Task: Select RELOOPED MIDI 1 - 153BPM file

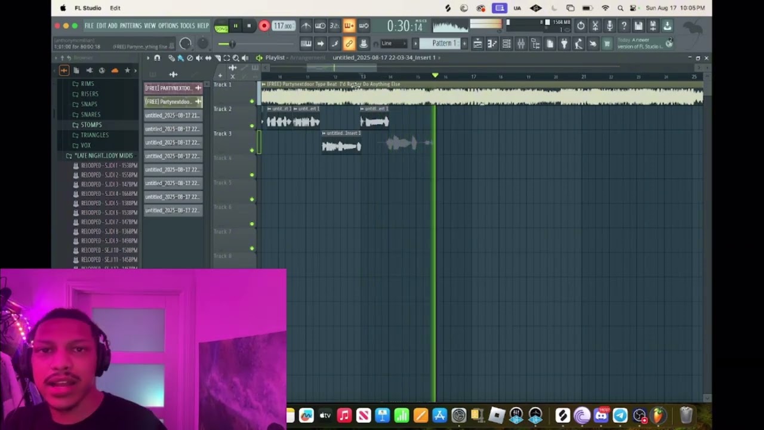Action: [x=105, y=165]
